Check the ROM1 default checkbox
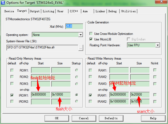The image size is (168, 124). 12,70
